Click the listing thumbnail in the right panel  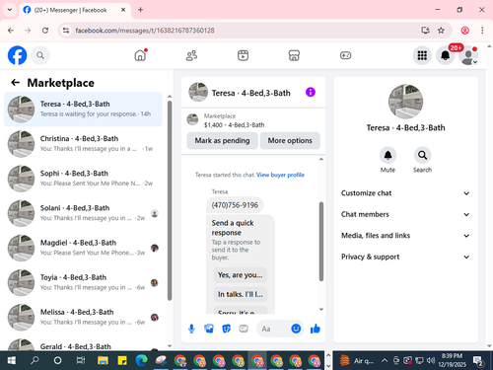(x=405, y=102)
